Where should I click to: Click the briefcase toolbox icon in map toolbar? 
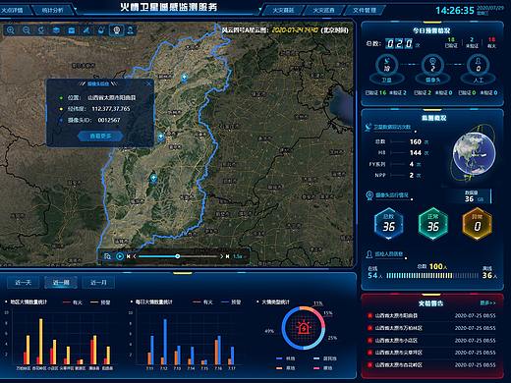71,30
